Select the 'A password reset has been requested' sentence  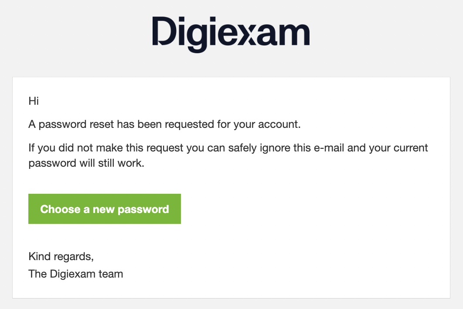point(164,124)
